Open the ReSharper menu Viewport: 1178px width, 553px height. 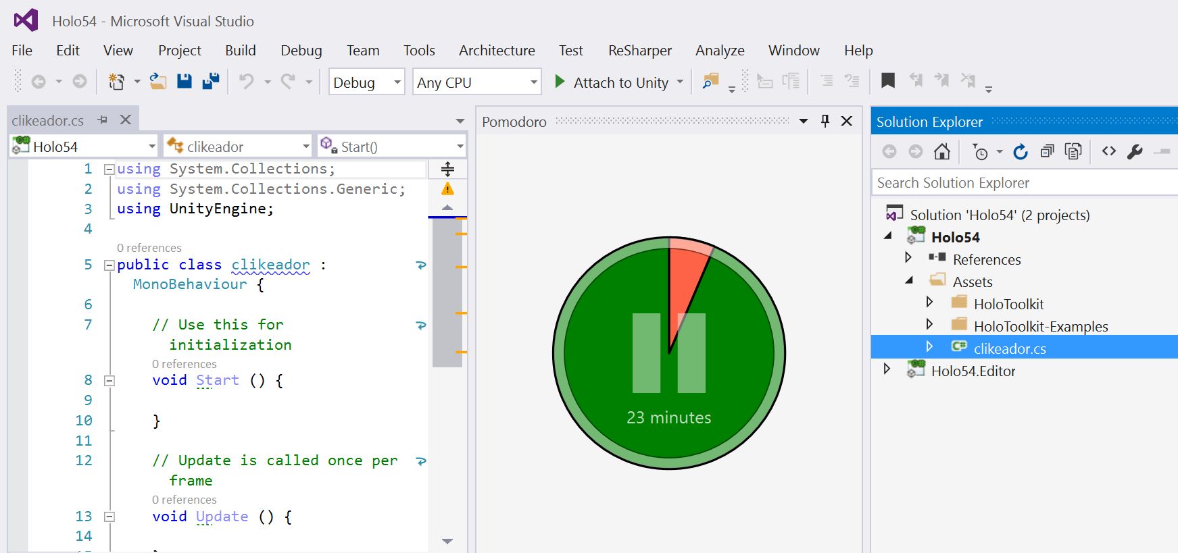tap(639, 51)
